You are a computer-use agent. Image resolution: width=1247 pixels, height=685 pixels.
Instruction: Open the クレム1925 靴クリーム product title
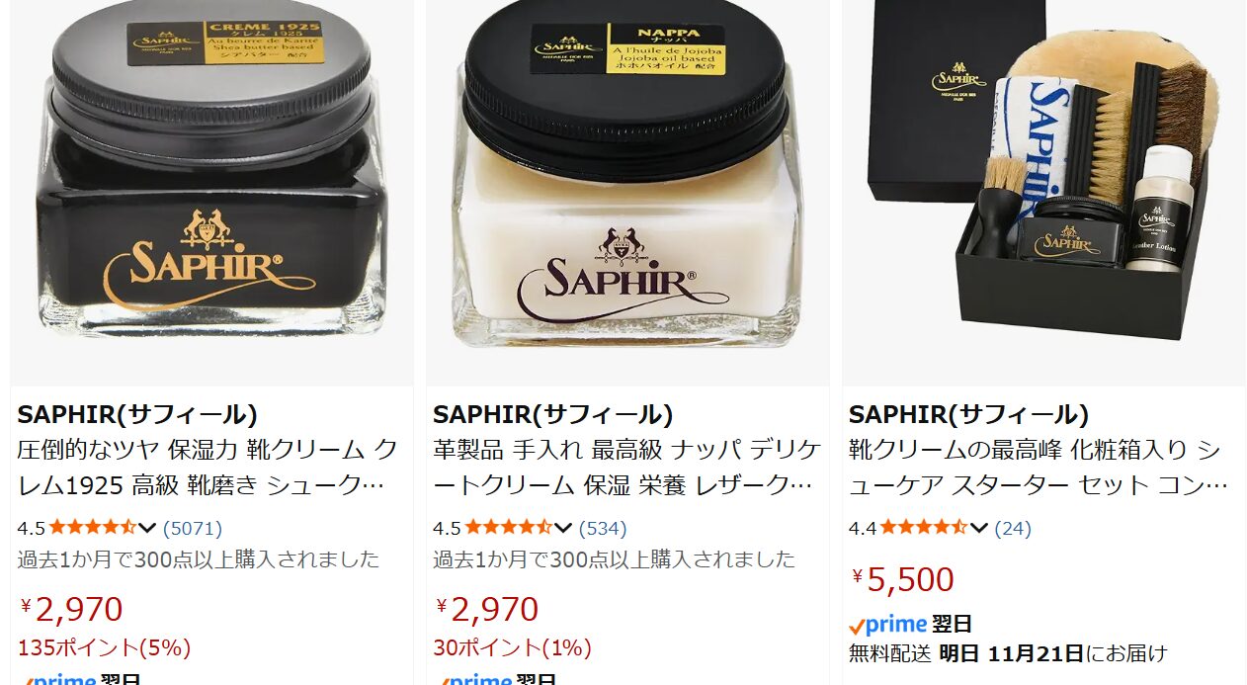(208, 468)
